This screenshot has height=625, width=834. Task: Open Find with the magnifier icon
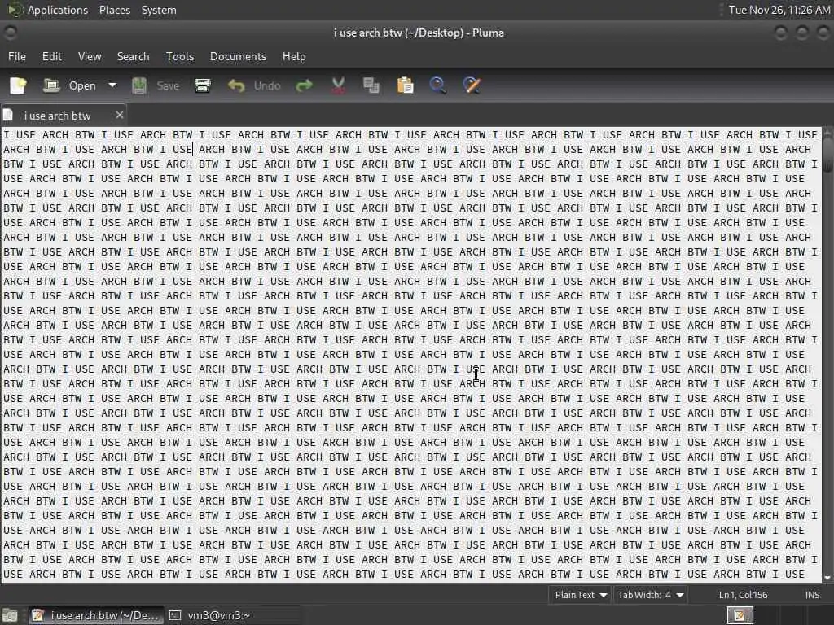[x=437, y=85]
